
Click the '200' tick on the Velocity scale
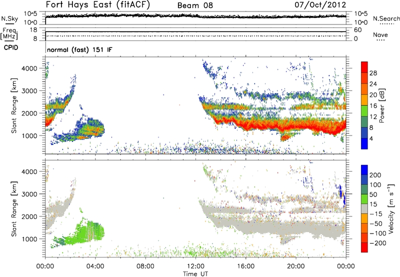(375, 175)
